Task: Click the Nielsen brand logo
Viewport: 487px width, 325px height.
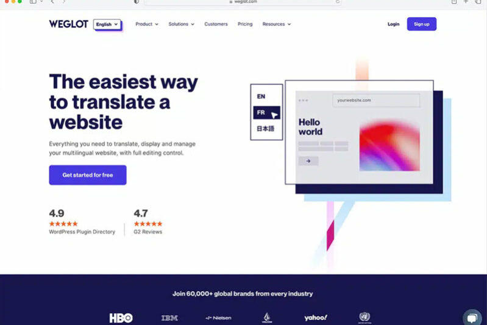Action: pos(218,318)
